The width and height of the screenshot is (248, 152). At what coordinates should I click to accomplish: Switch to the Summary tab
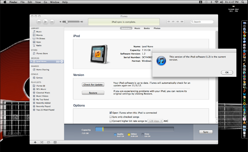pos(126,28)
